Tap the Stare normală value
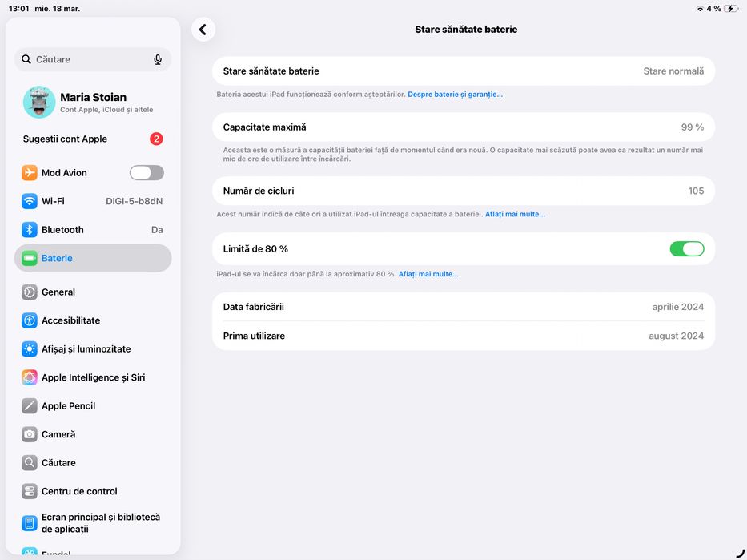The width and height of the screenshot is (747, 560). point(673,71)
